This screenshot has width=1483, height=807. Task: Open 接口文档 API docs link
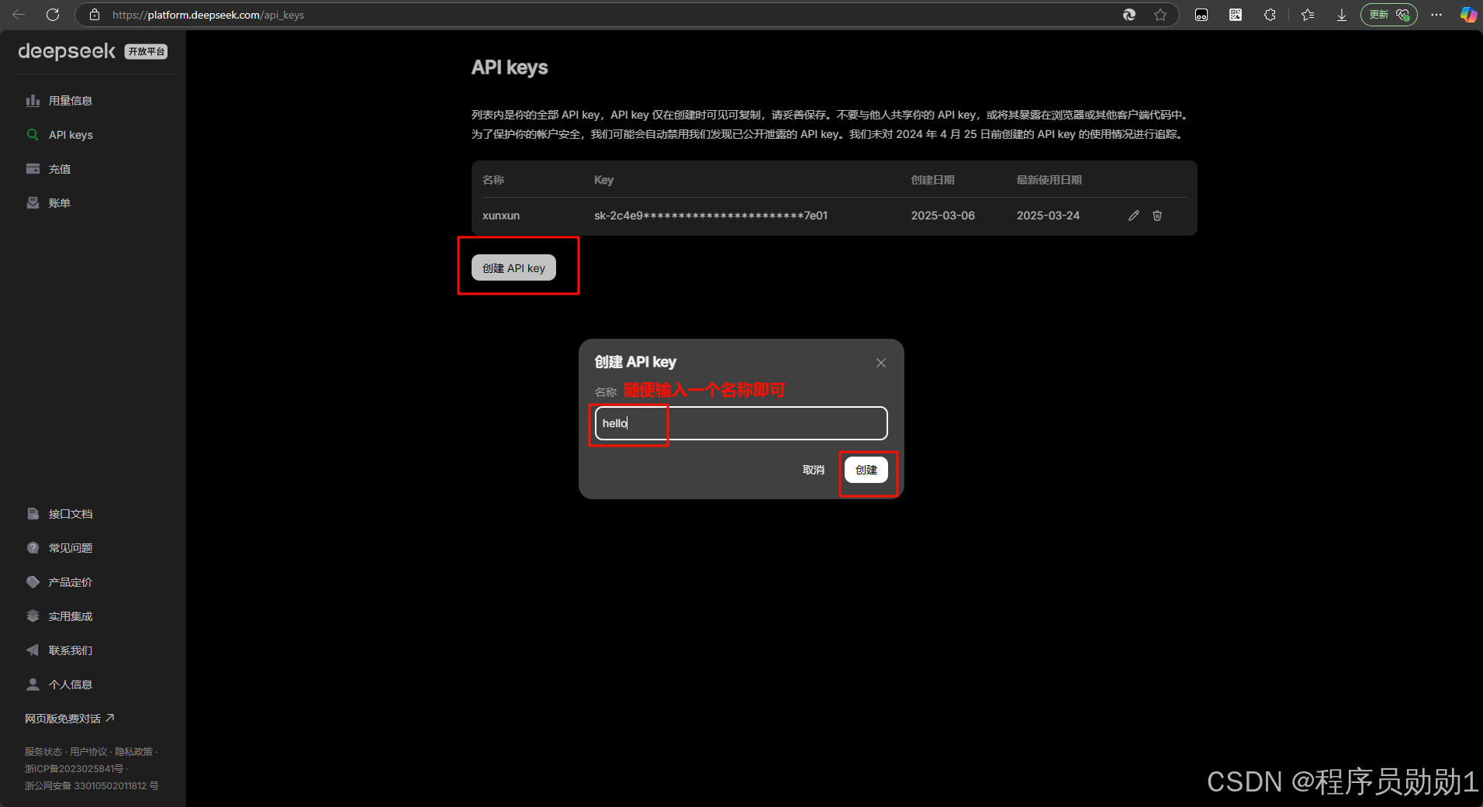tap(71, 514)
